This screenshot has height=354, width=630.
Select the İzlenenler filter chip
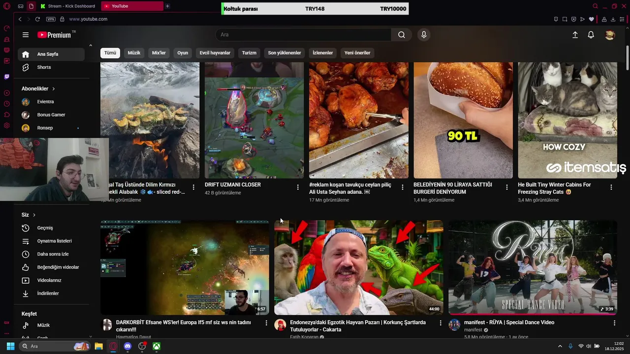click(323, 53)
